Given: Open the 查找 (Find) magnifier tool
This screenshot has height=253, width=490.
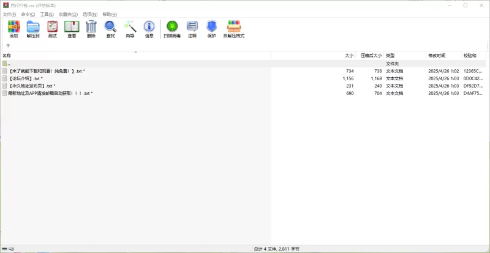Looking at the screenshot, I should coord(110,26).
